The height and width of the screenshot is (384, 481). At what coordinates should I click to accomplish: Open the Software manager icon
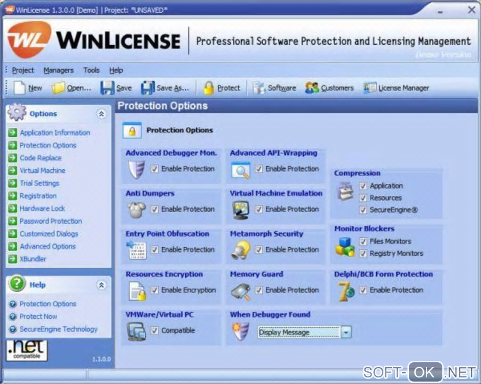(x=258, y=88)
